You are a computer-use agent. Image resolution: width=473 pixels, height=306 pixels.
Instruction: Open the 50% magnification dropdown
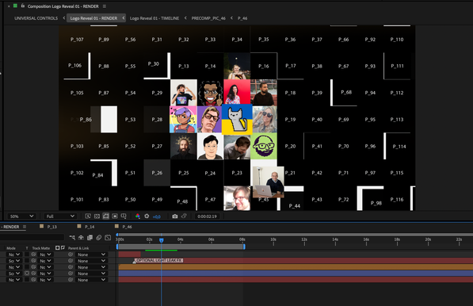click(21, 216)
